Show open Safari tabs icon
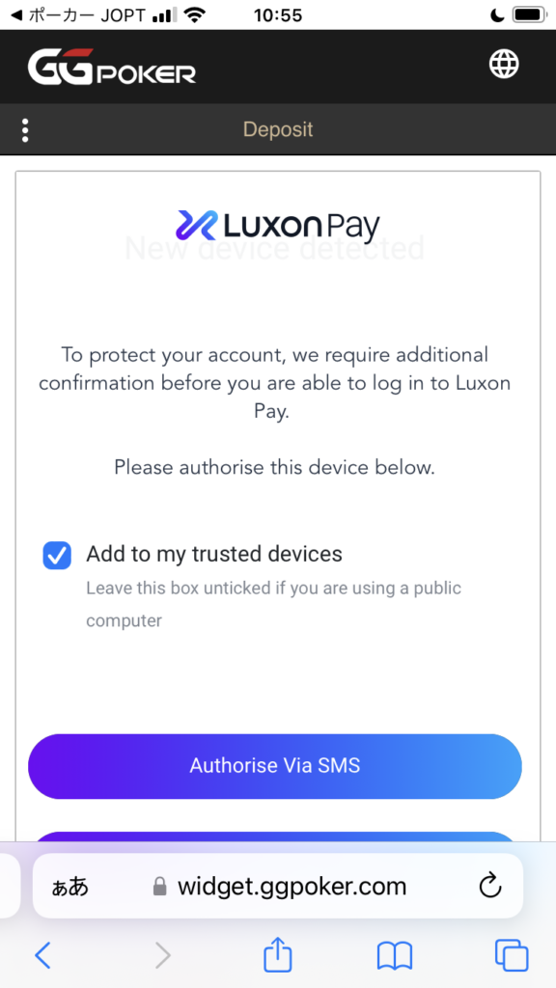 512,955
